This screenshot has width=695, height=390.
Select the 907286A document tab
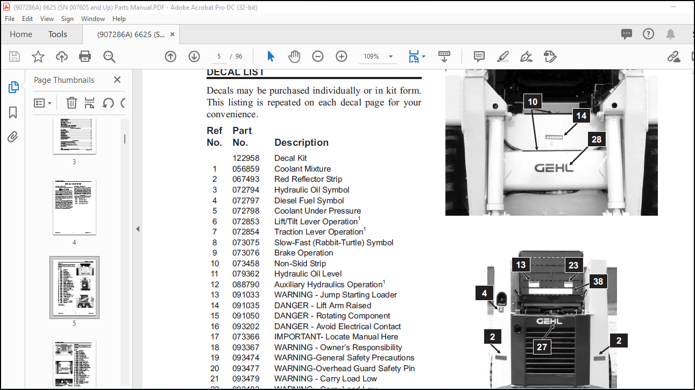coord(131,34)
